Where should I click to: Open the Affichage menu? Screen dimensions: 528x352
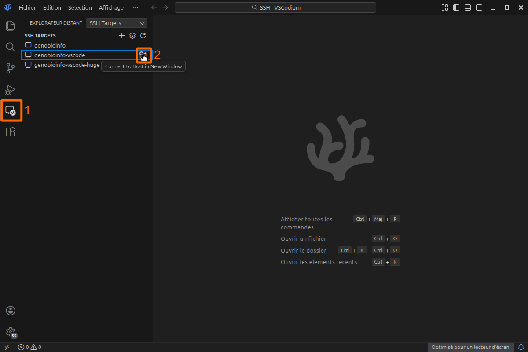[x=111, y=7]
